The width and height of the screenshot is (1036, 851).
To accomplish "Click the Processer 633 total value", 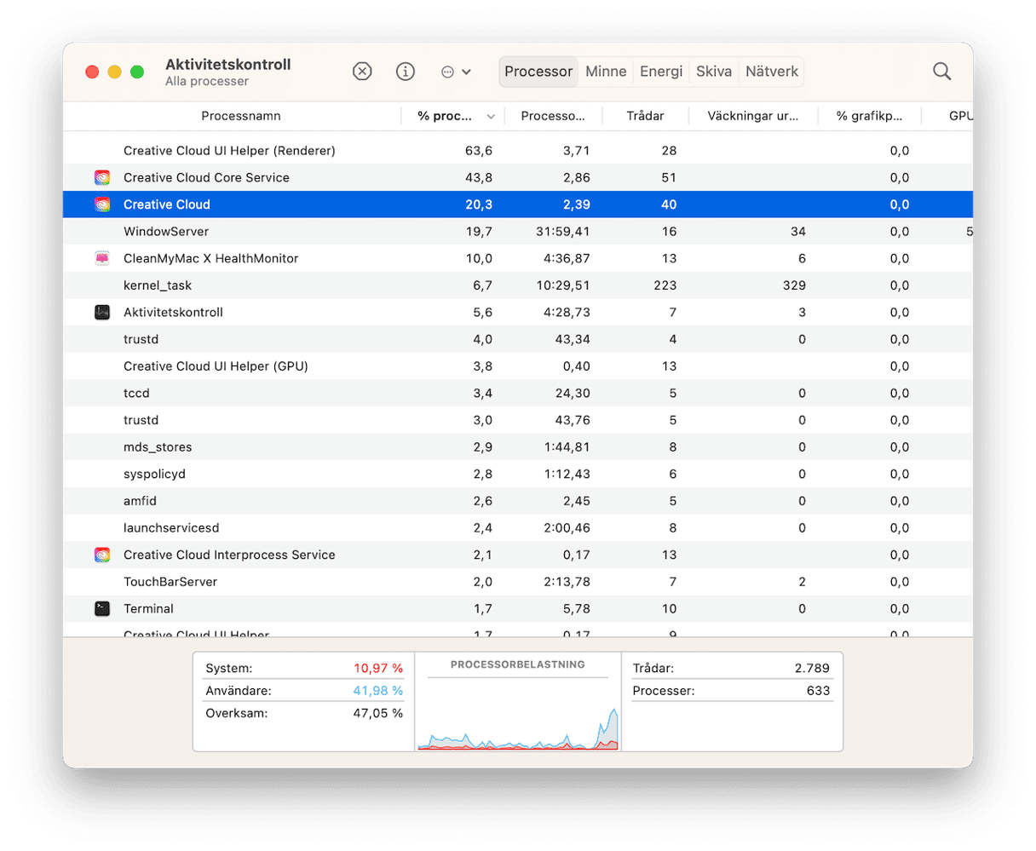I will (x=818, y=691).
